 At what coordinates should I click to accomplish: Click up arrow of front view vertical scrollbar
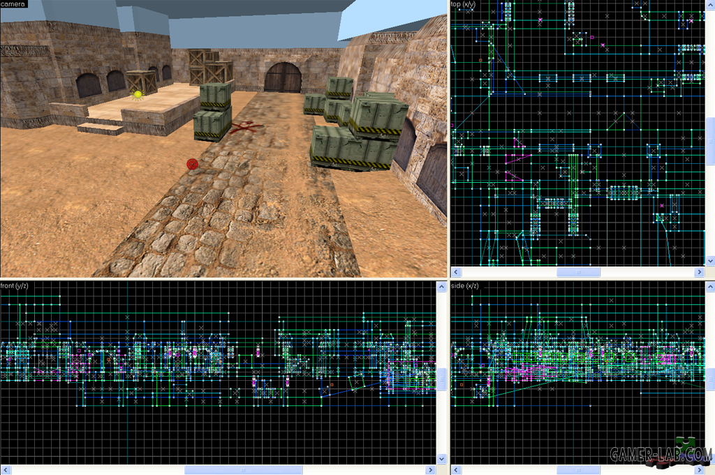tap(441, 287)
